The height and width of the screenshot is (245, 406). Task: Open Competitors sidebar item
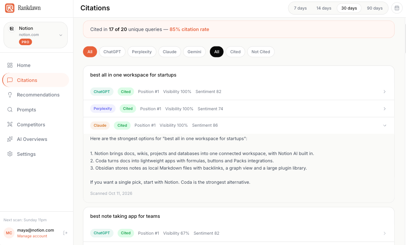coord(36,124)
